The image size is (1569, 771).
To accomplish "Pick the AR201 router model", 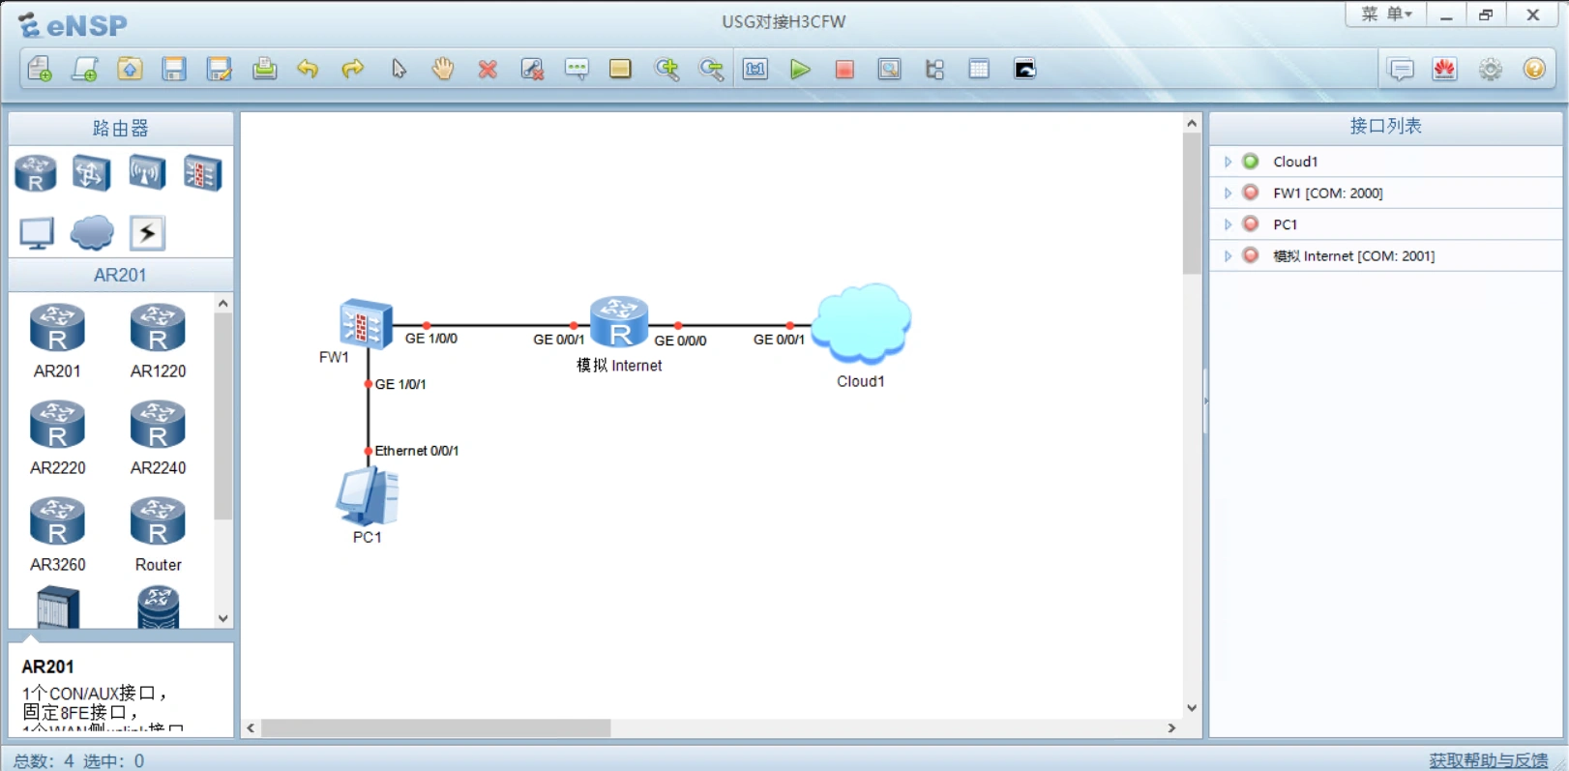I will 57,341.
